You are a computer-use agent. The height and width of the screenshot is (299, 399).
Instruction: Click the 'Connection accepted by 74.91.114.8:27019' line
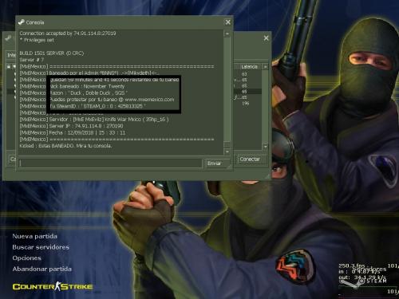(68, 33)
